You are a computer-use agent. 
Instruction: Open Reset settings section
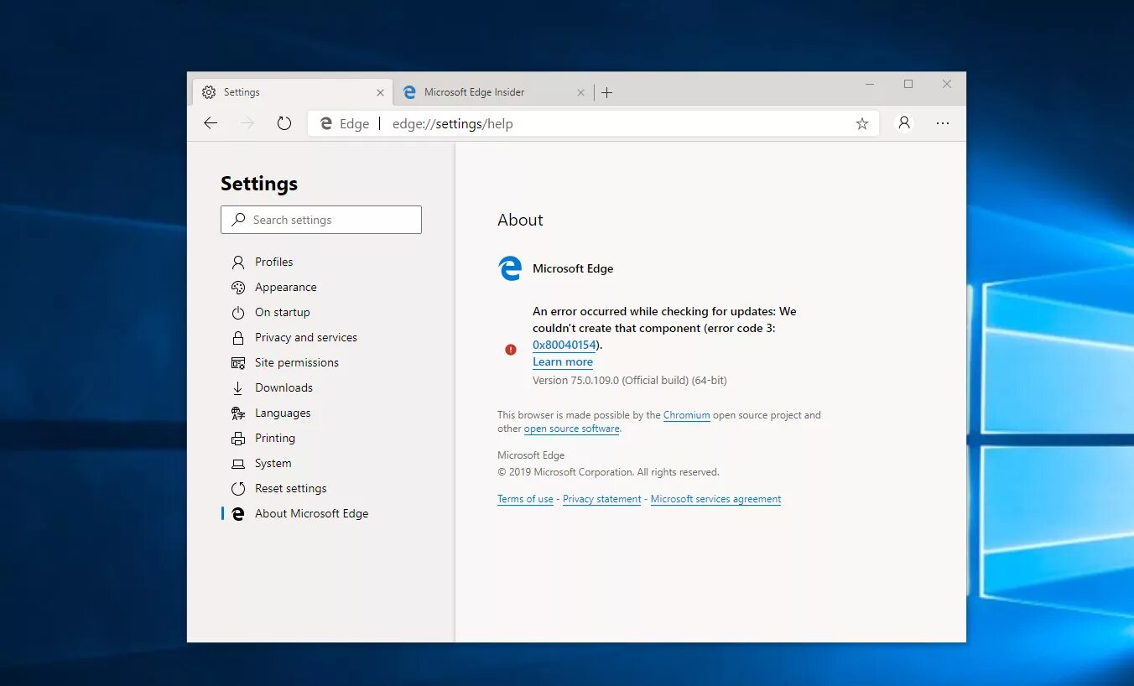tap(290, 488)
